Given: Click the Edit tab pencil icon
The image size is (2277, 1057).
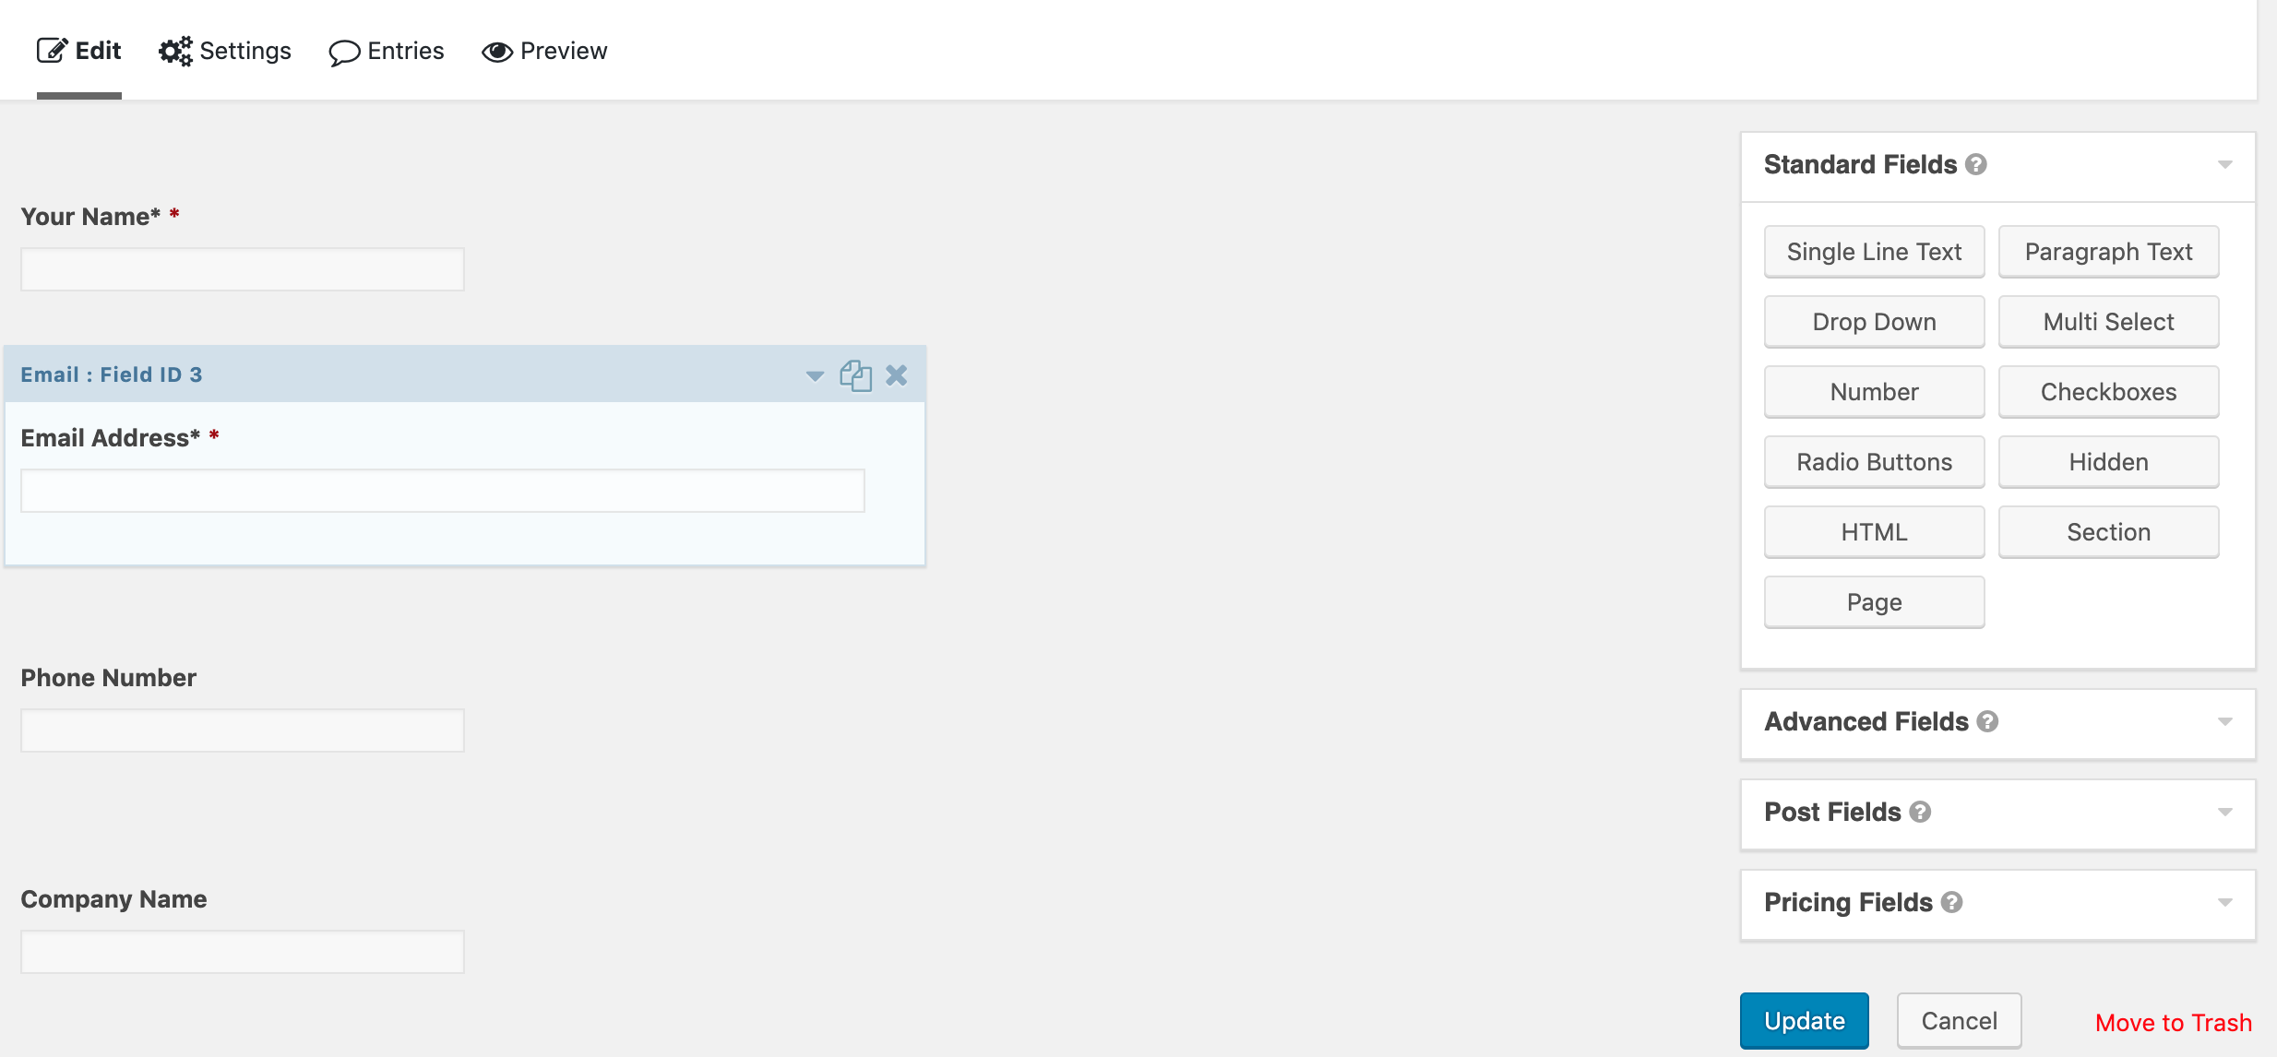Looking at the screenshot, I should (x=53, y=51).
